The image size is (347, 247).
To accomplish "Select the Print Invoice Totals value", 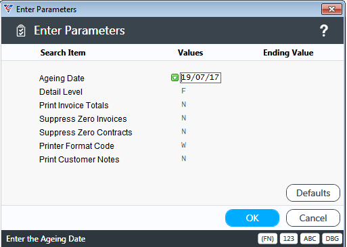I will pos(184,105).
